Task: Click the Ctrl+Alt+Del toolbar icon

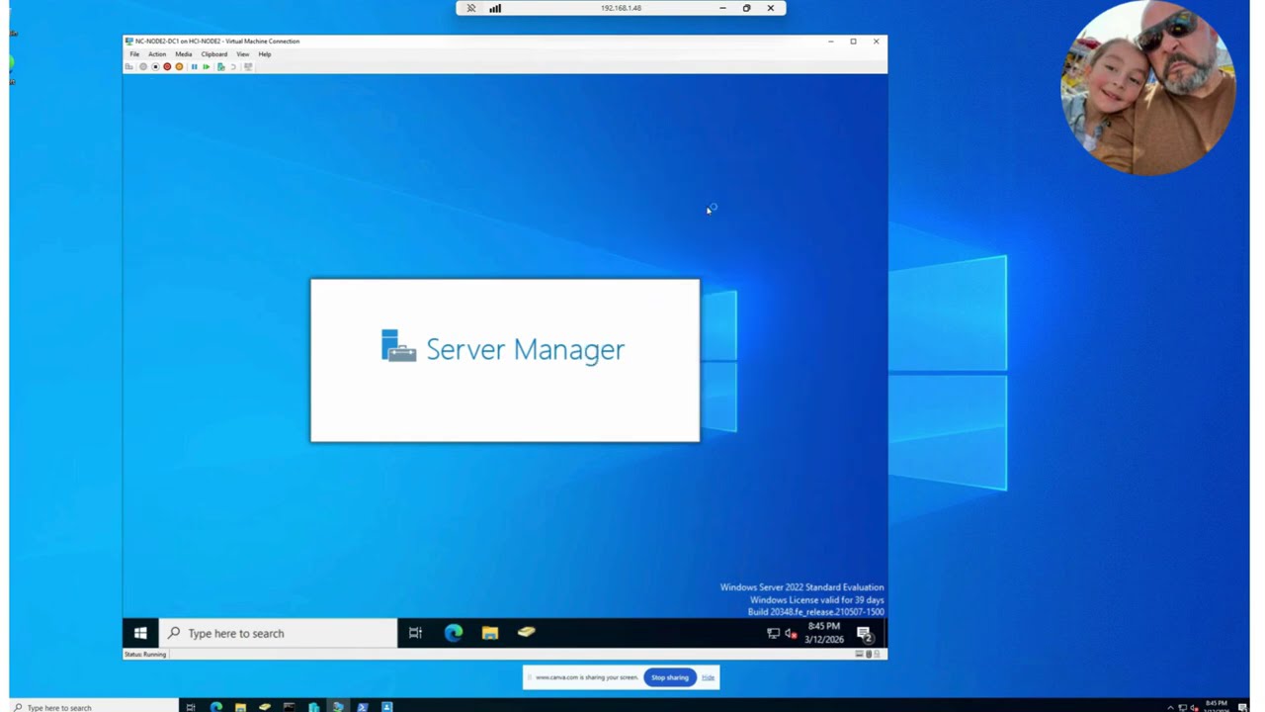Action: point(128,66)
